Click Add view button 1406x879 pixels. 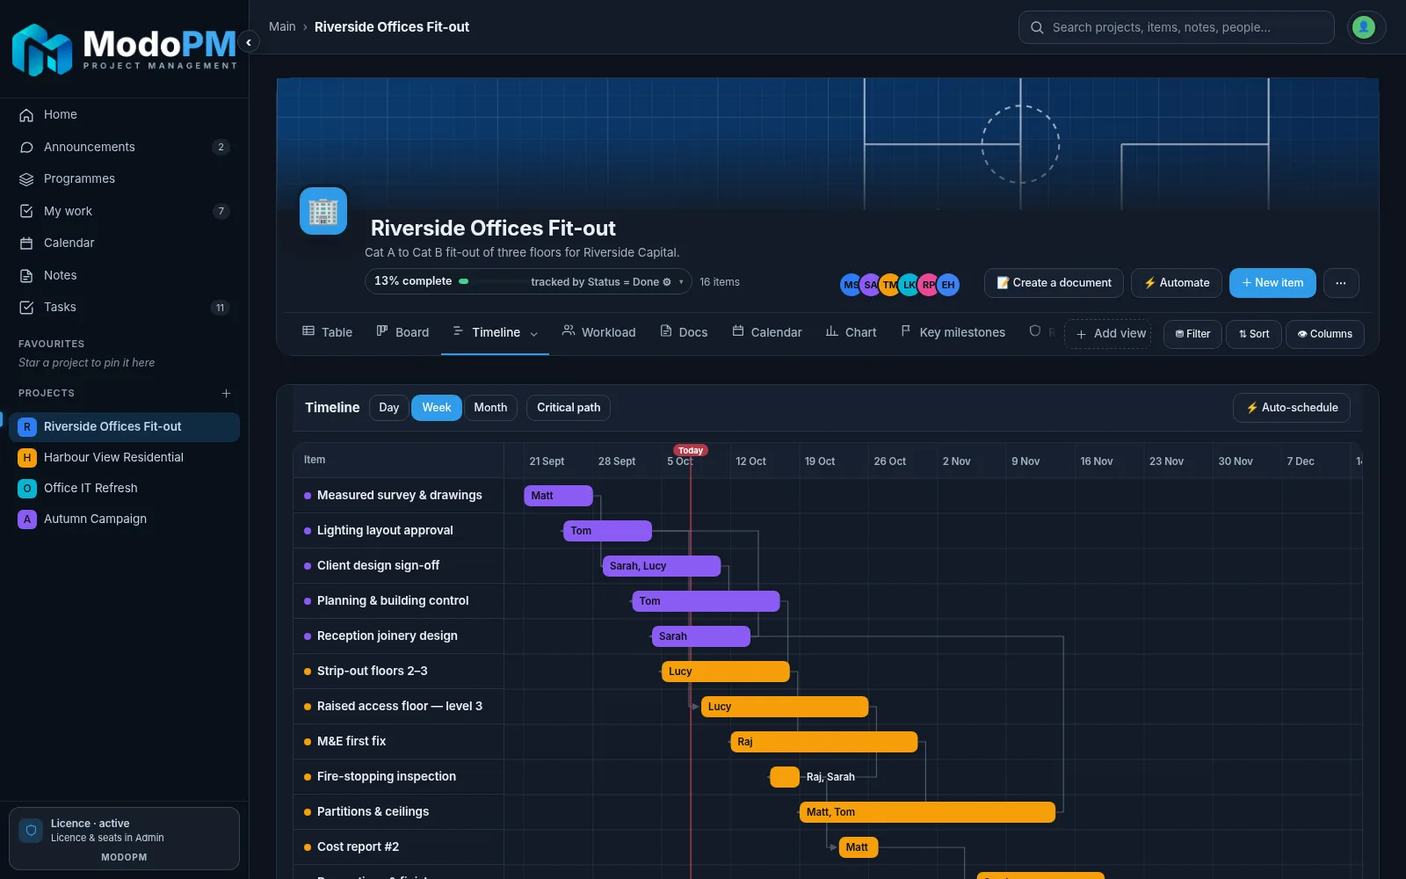(x=1108, y=334)
